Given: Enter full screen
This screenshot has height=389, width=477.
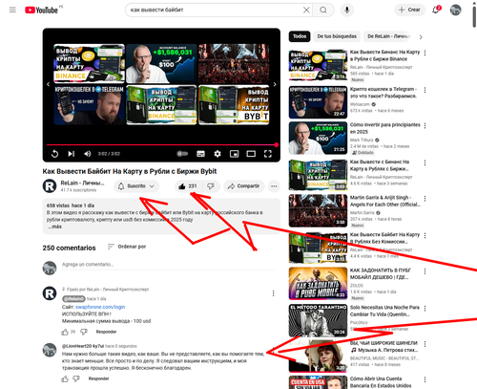Looking at the screenshot, I should click(x=268, y=154).
